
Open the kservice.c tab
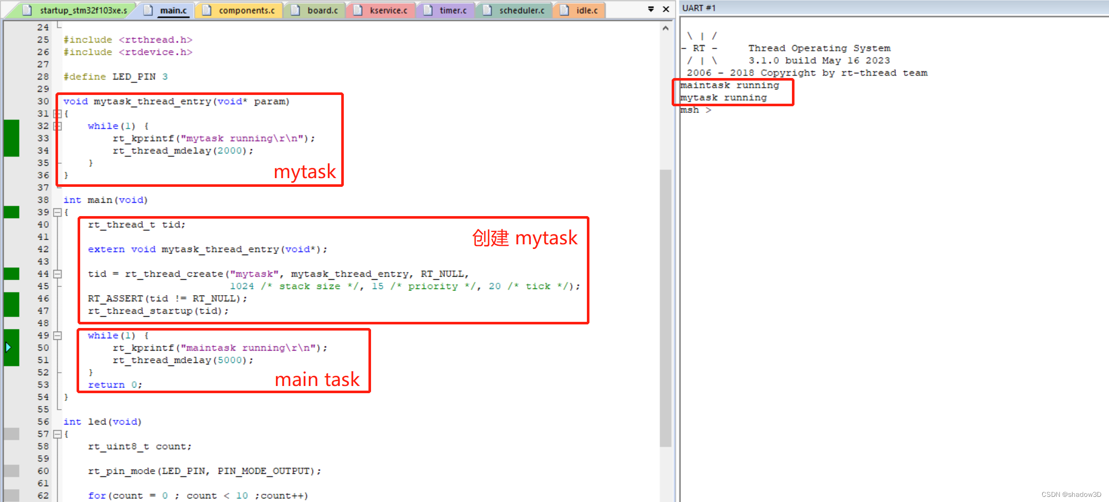coord(381,10)
